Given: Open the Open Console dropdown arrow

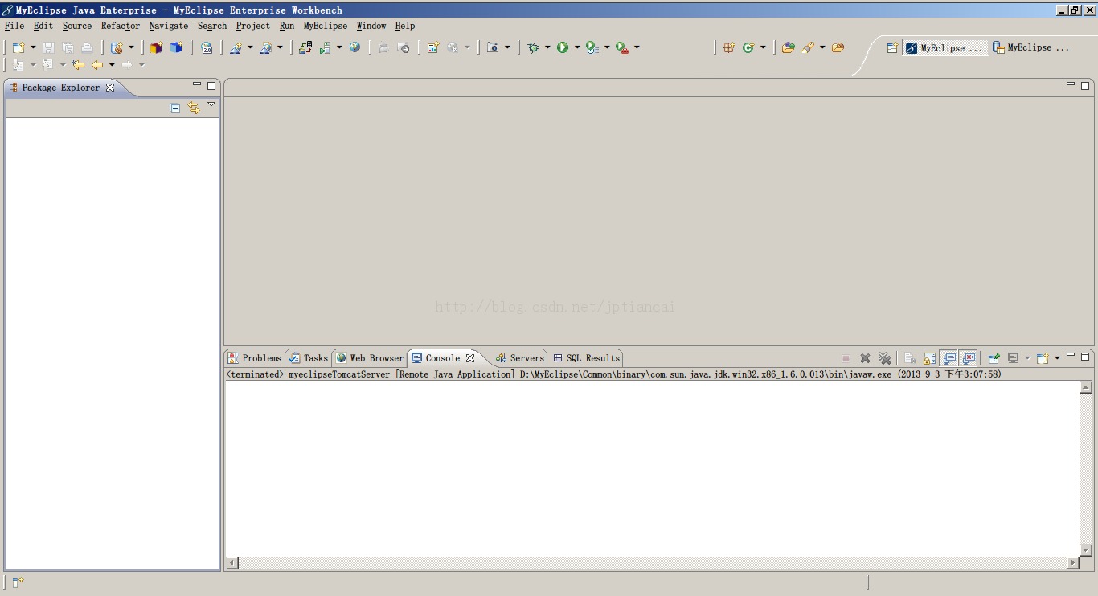Looking at the screenshot, I should pos(1057,358).
